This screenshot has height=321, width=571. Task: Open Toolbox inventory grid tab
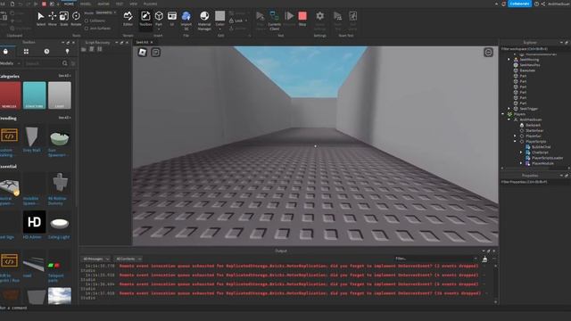[x=26, y=52]
